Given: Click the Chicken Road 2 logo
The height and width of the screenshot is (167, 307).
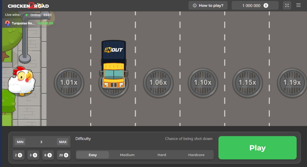Looking at the screenshot, I should [29, 6].
